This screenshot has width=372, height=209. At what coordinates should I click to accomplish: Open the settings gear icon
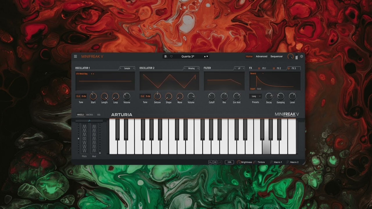point(302,56)
